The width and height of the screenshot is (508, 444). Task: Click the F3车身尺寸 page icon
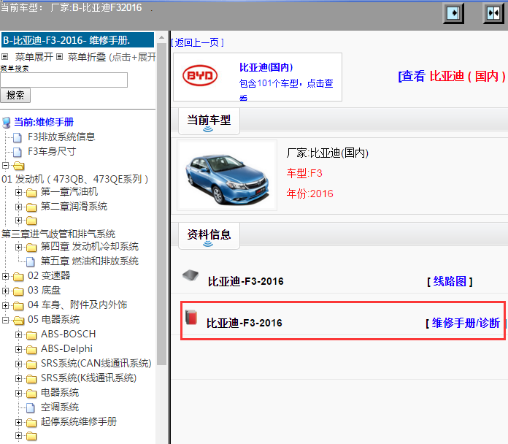(x=18, y=152)
